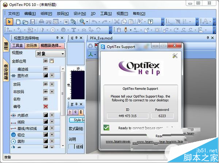The width and height of the screenshot is (219, 163).
Task: Open the 3D menu
Action: pos(93,13)
